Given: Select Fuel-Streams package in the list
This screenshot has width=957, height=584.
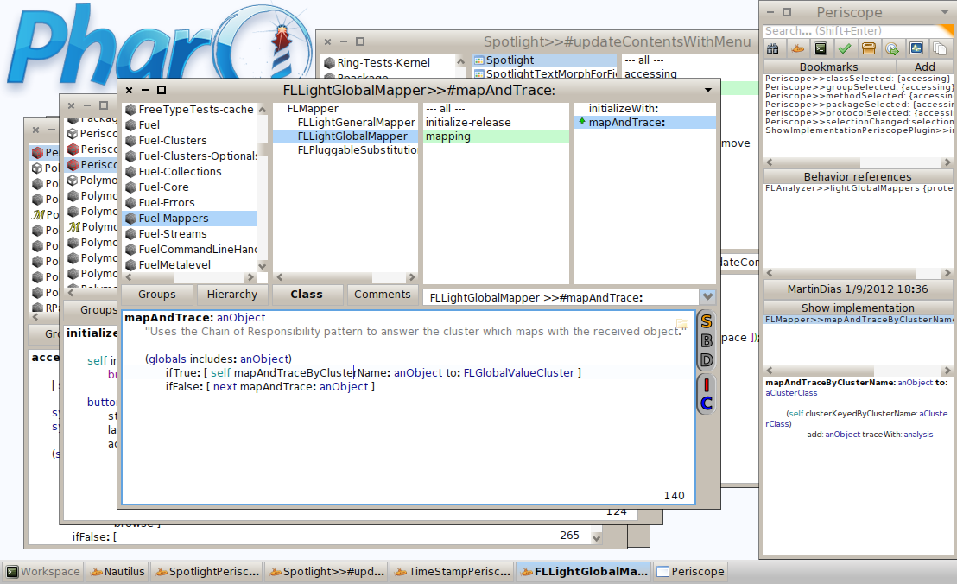Looking at the screenshot, I should [173, 234].
